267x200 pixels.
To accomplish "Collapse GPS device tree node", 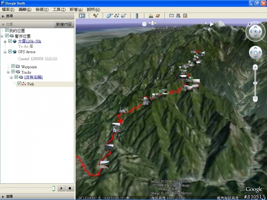I will (5, 52).
